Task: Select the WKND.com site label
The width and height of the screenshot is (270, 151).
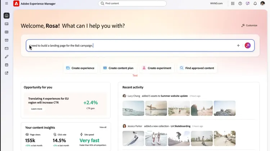Action: tap(216, 4)
